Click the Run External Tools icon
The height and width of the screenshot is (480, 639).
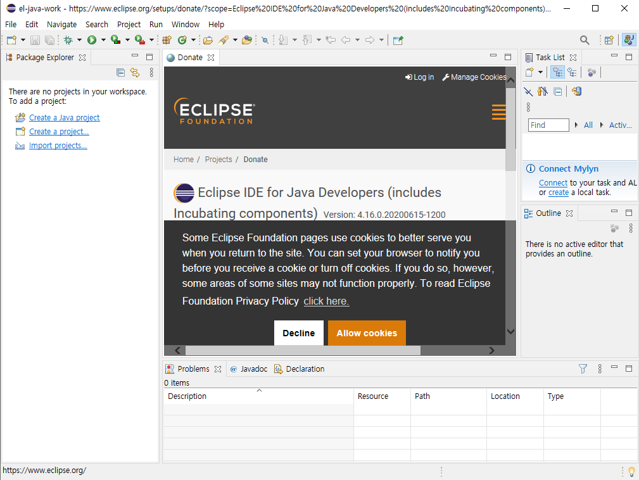coord(140,40)
